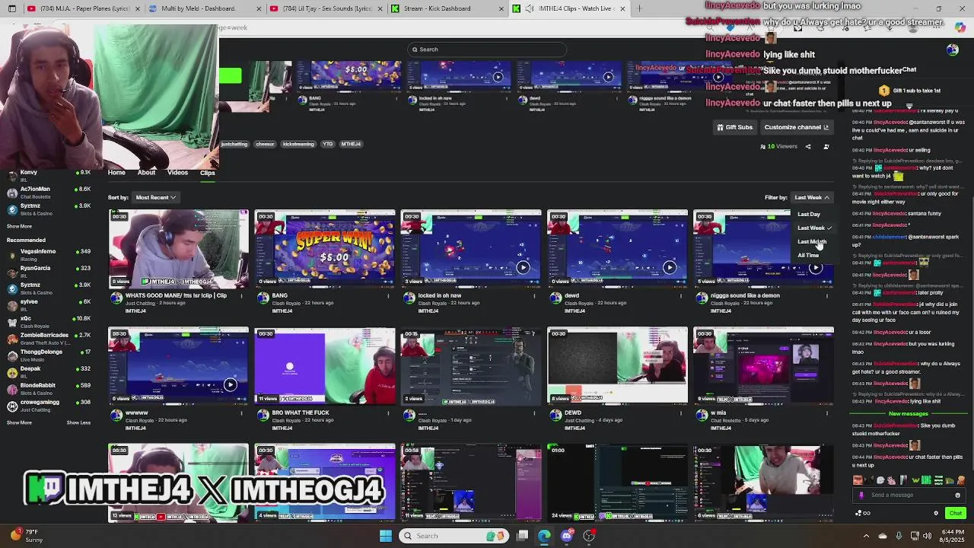This screenshot has height=548, width=974.
Task: Open a new browser tab
Action: (x=639, y=8)
